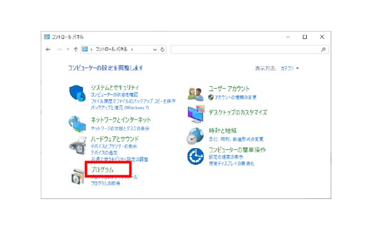
Task: Open the 表示方法 カテゴリ dropdown
Action: (x=290, y=68)
